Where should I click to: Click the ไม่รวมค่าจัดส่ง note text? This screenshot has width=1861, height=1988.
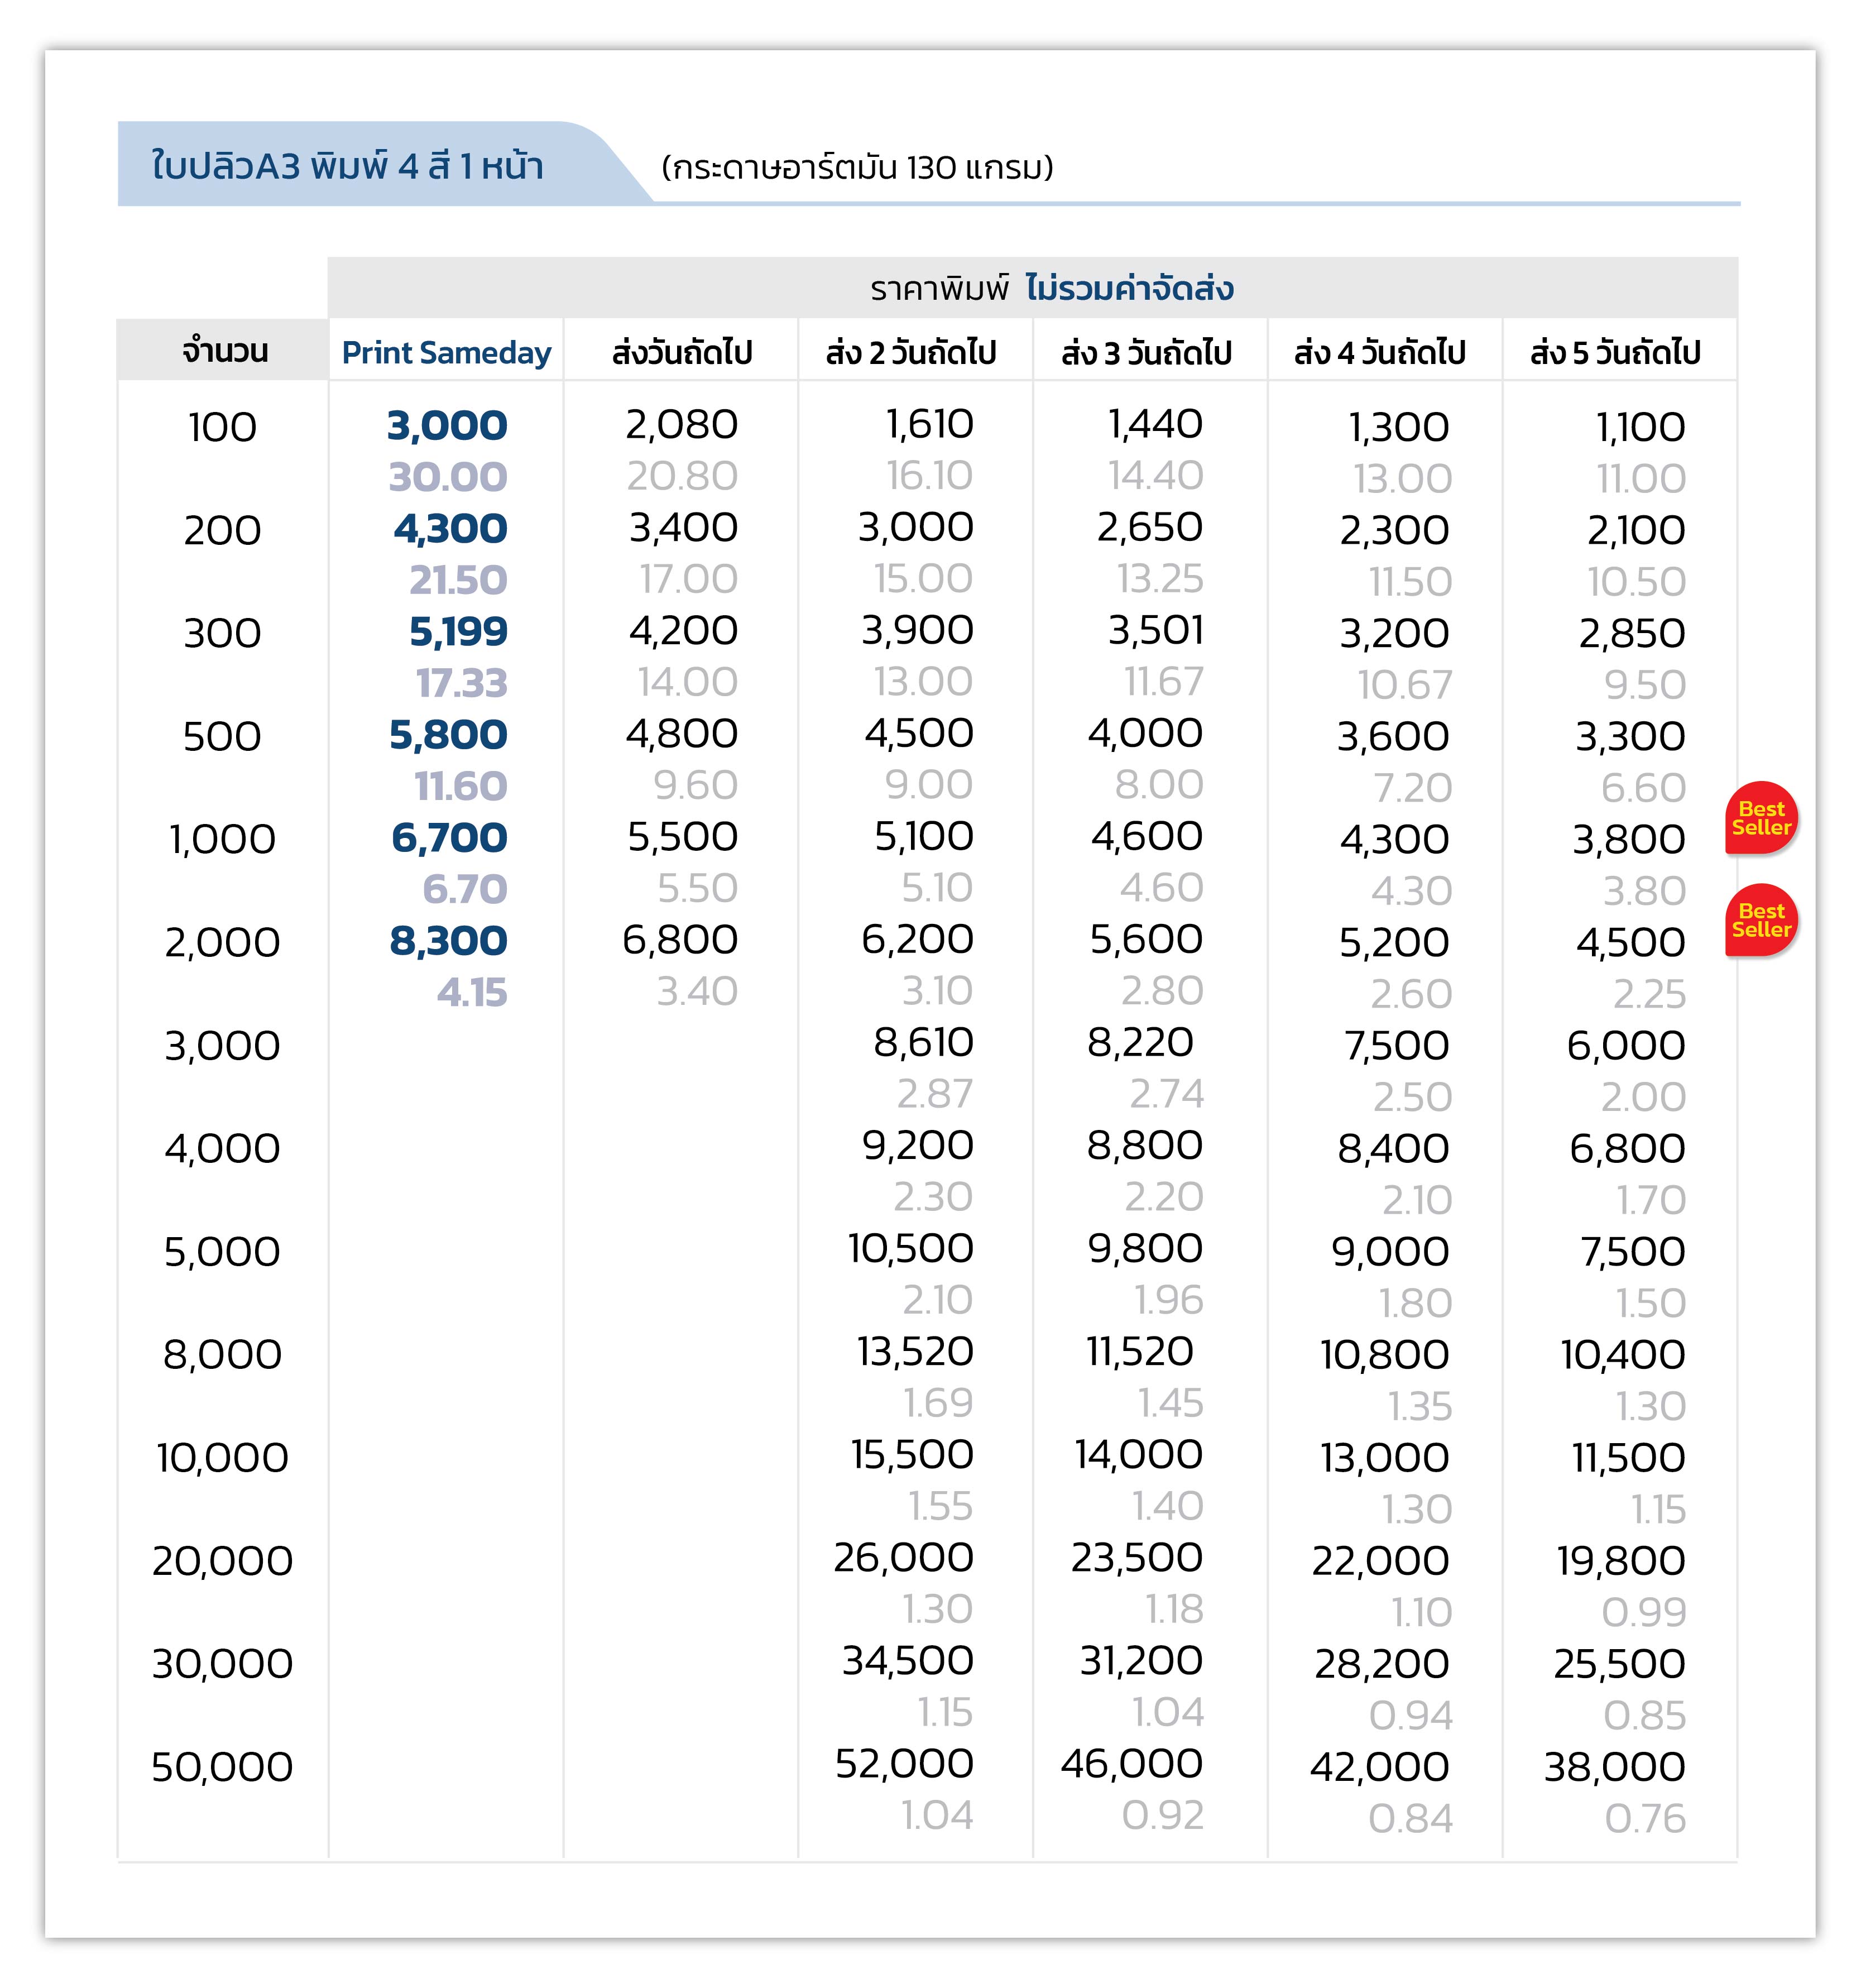[x=1129, y=289]
